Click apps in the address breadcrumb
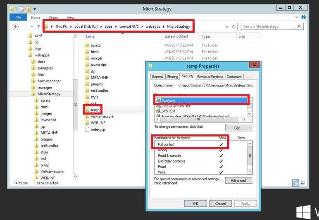319x220 pixels. tap(108, 26)
